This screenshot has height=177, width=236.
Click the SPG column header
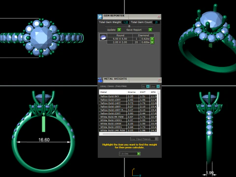tap(153, 92)
